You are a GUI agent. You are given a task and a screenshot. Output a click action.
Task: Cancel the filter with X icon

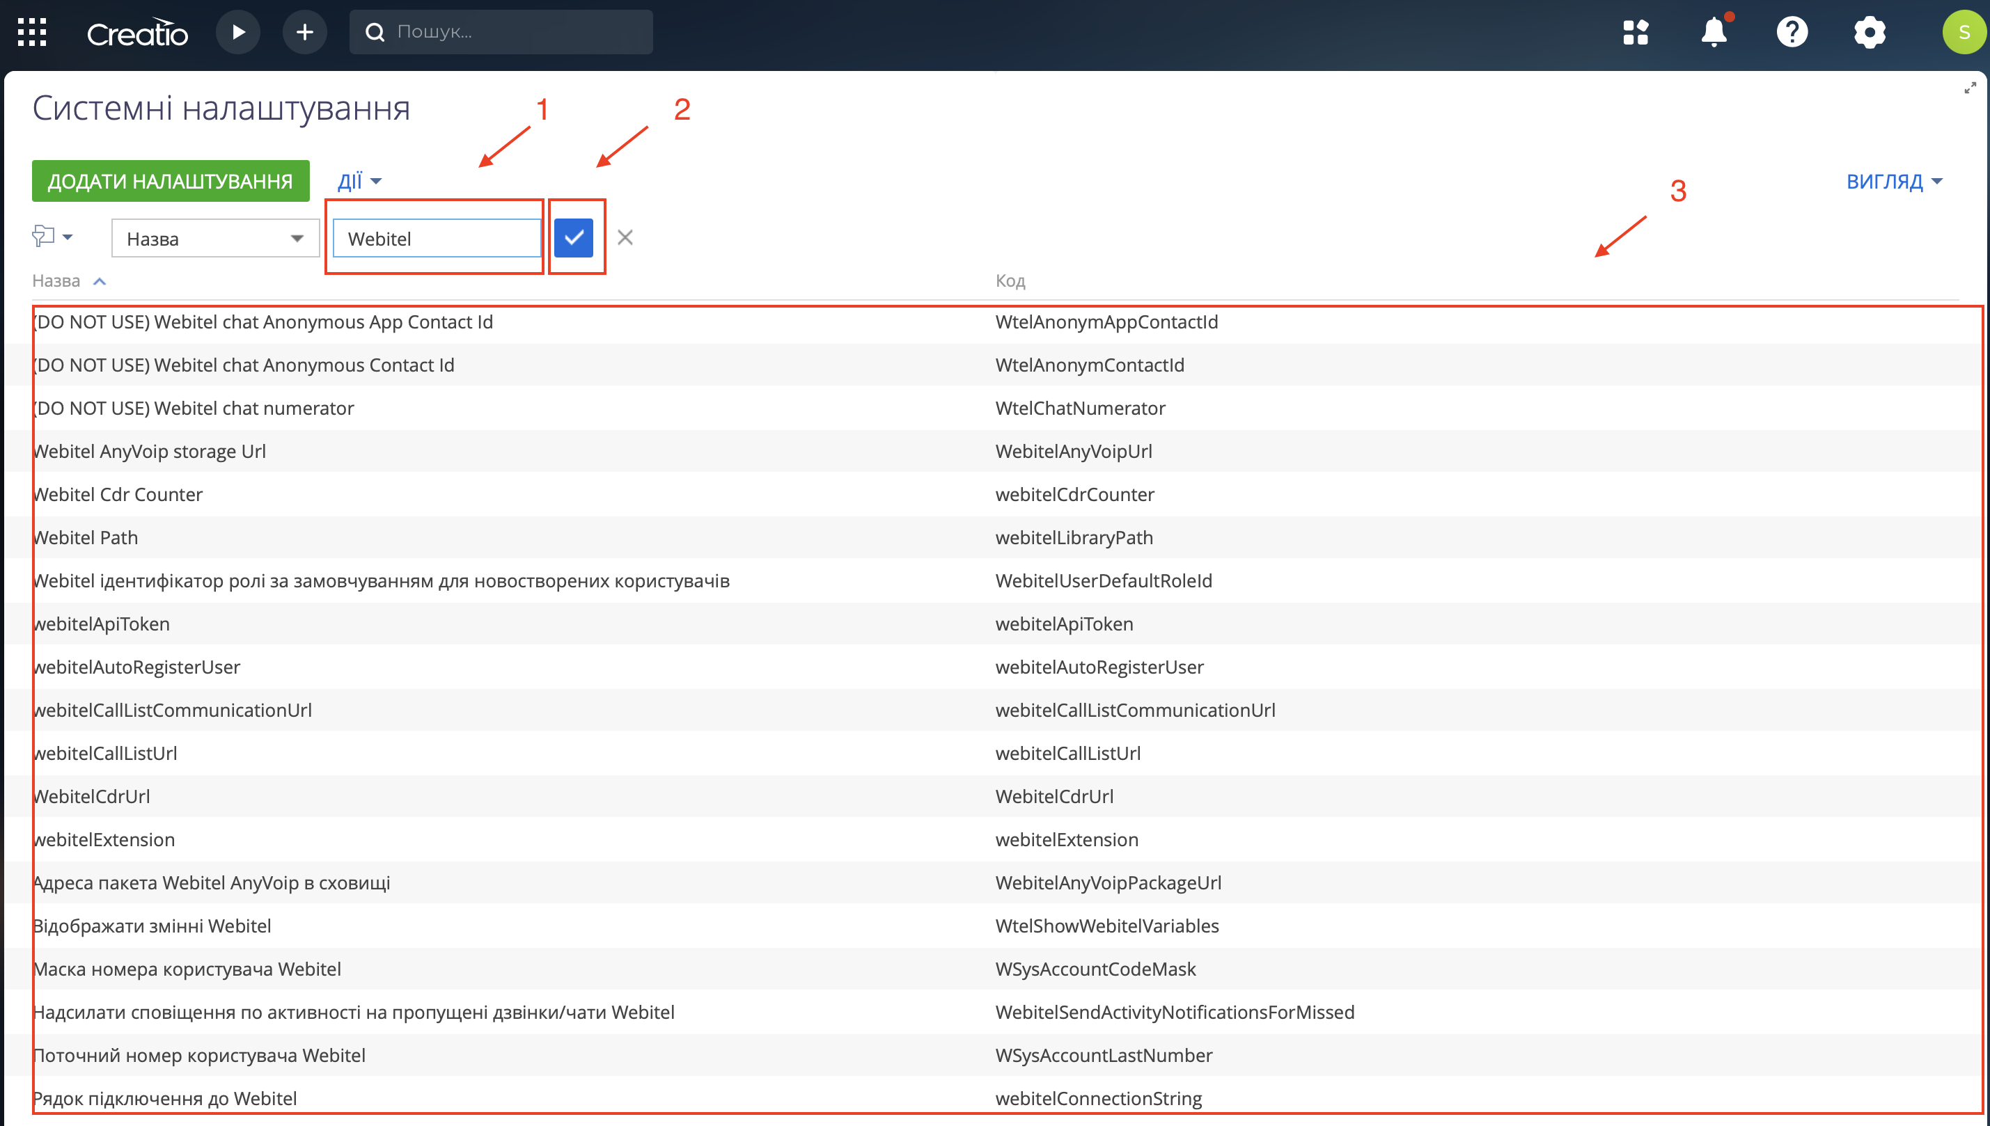click(x=625, y=237)
